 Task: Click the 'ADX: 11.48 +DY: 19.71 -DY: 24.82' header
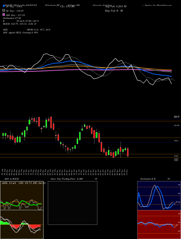click(x=23, y=183)
